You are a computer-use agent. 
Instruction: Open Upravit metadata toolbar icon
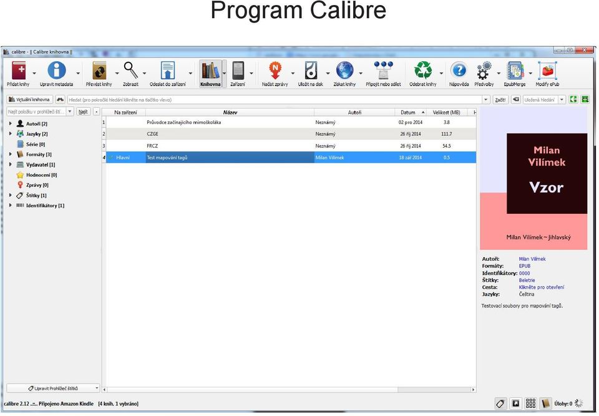point(56,70)
